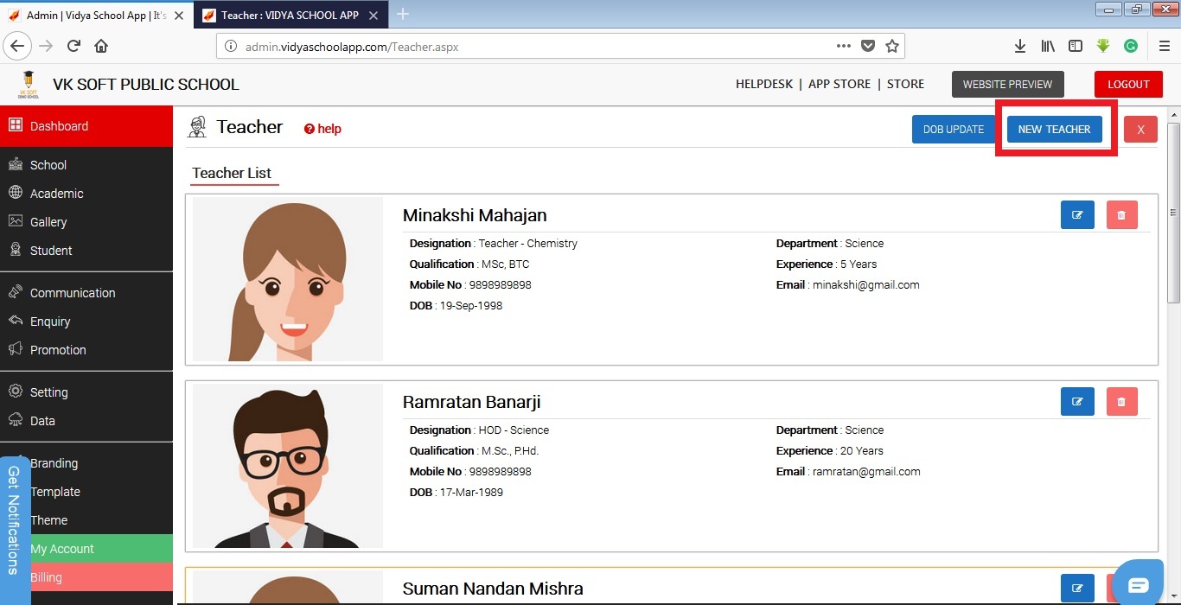Click the DOB UPDATE button
The image size is (1181, 605).
[954, 130]
